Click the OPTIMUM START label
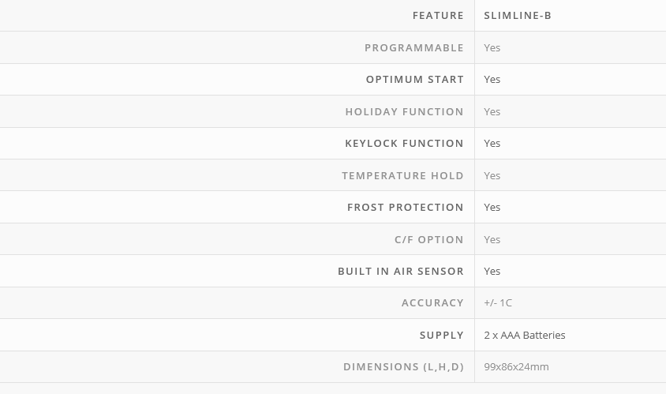This screenshot has width=666, height=394. [415, 80]
